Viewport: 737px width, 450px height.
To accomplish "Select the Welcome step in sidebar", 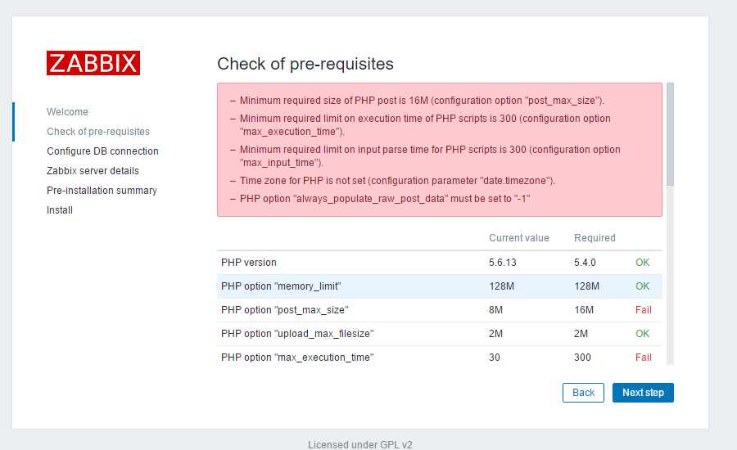I will coord(67,112).
